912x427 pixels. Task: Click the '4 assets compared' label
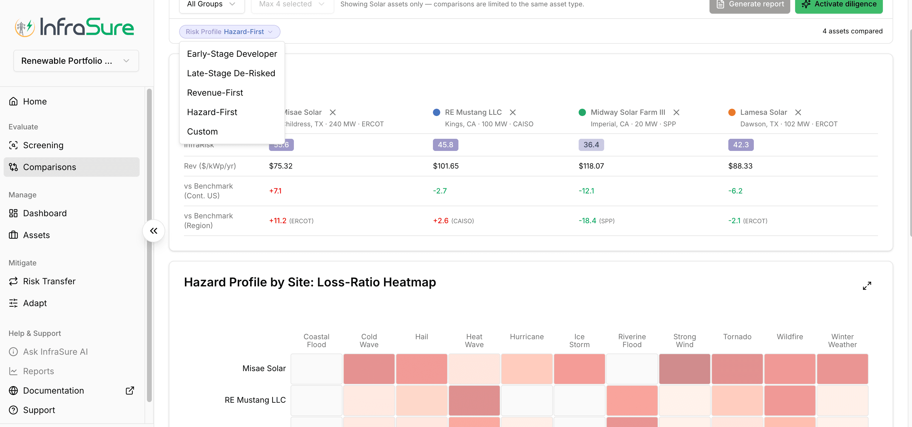[852, 31]
